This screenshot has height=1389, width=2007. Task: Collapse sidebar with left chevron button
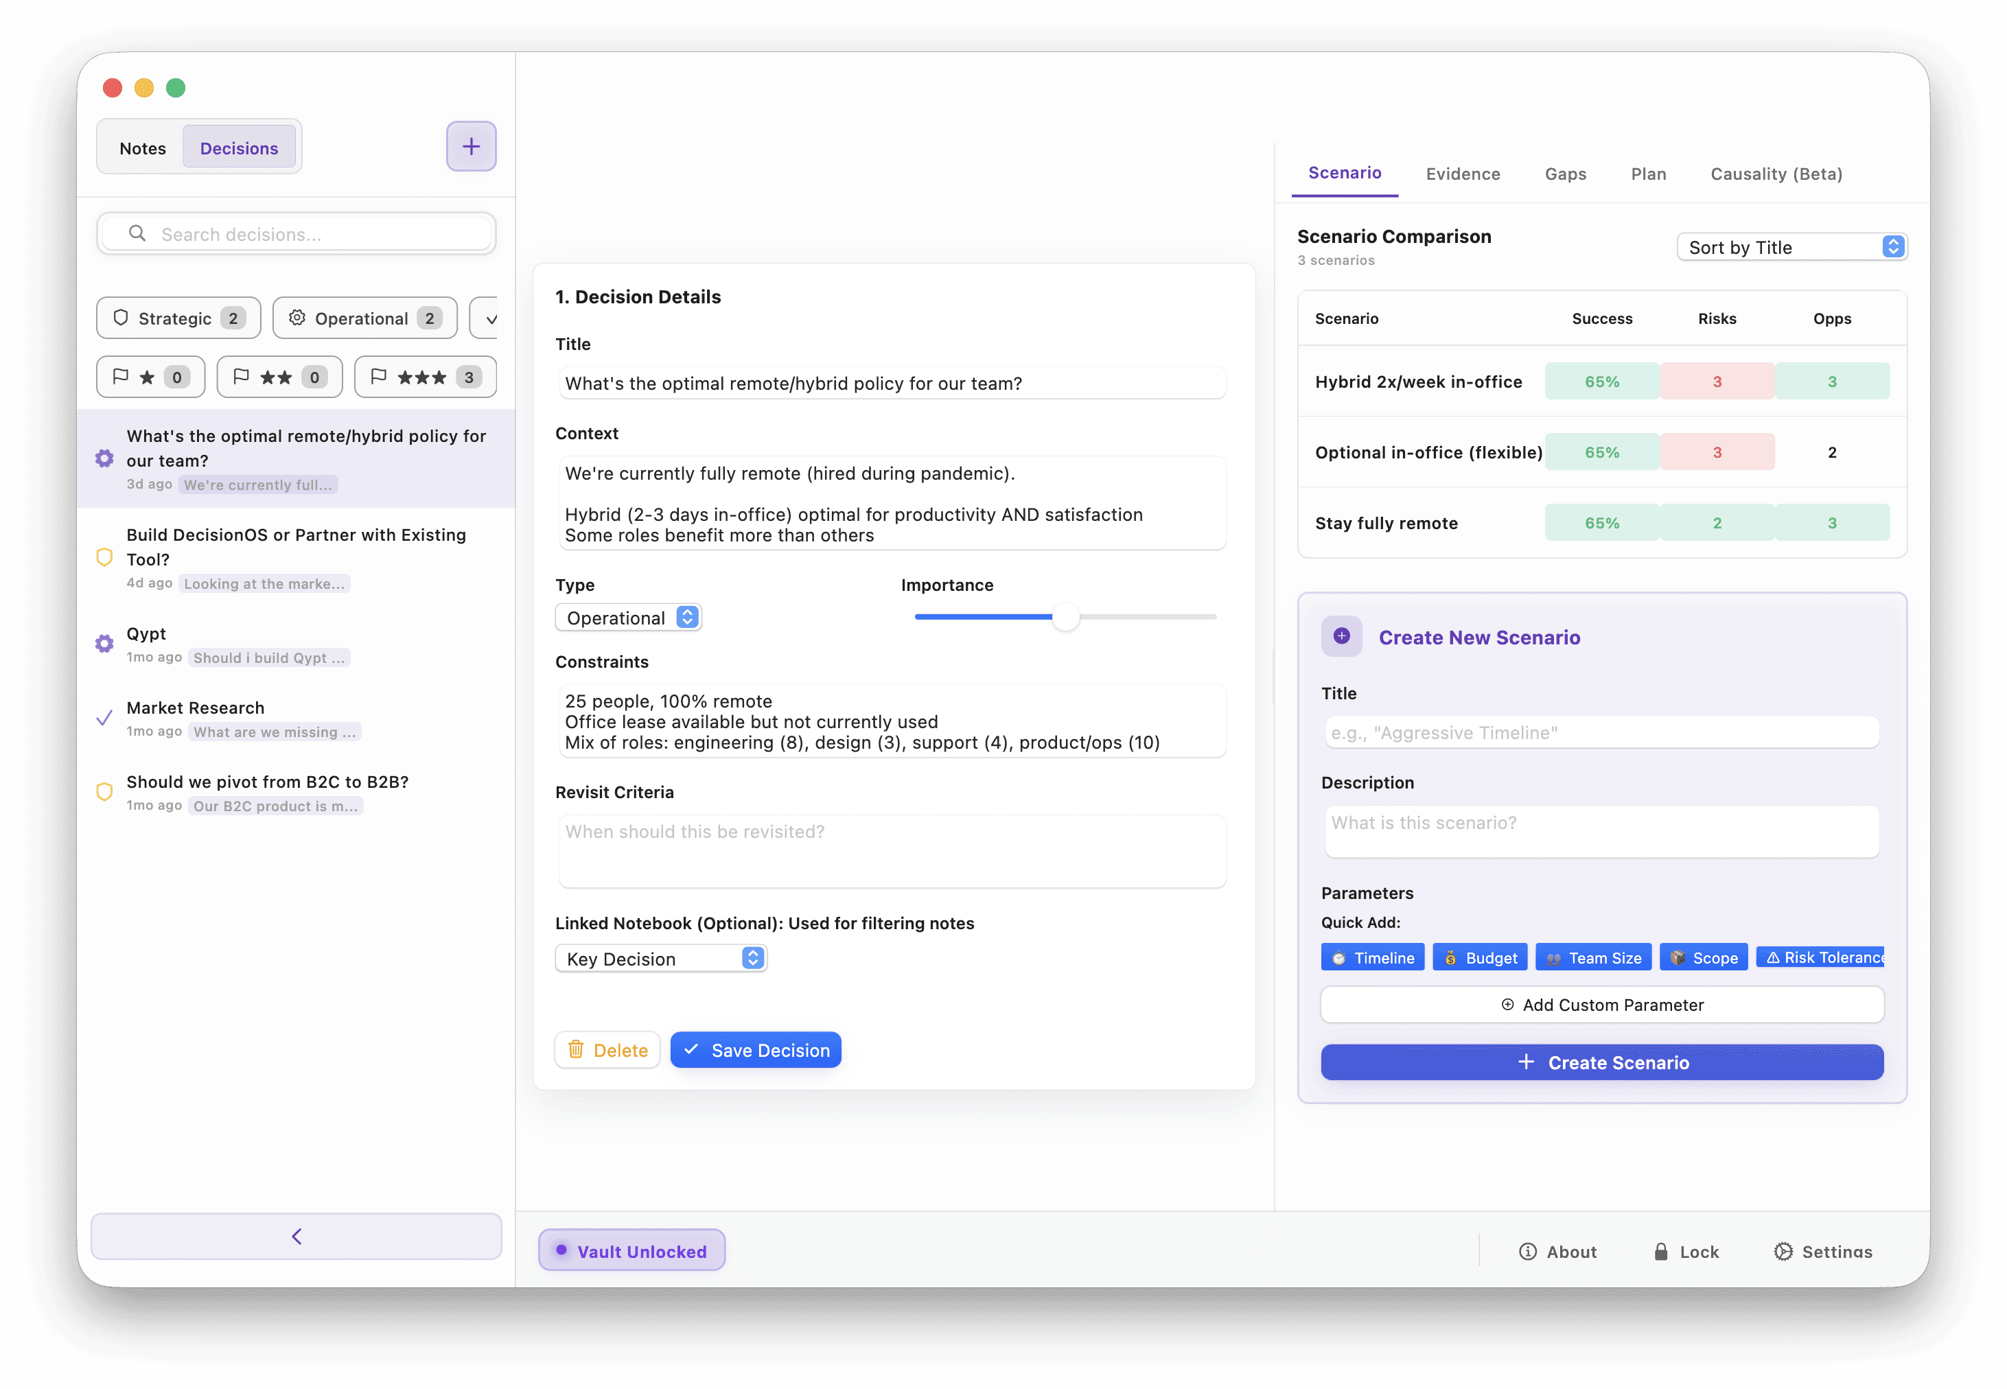click(296, 1236)
